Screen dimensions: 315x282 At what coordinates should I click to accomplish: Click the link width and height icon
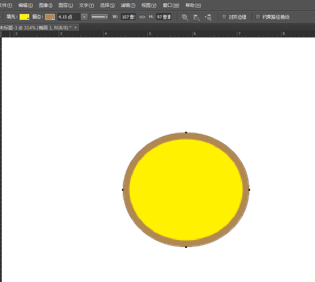(142, 17)
